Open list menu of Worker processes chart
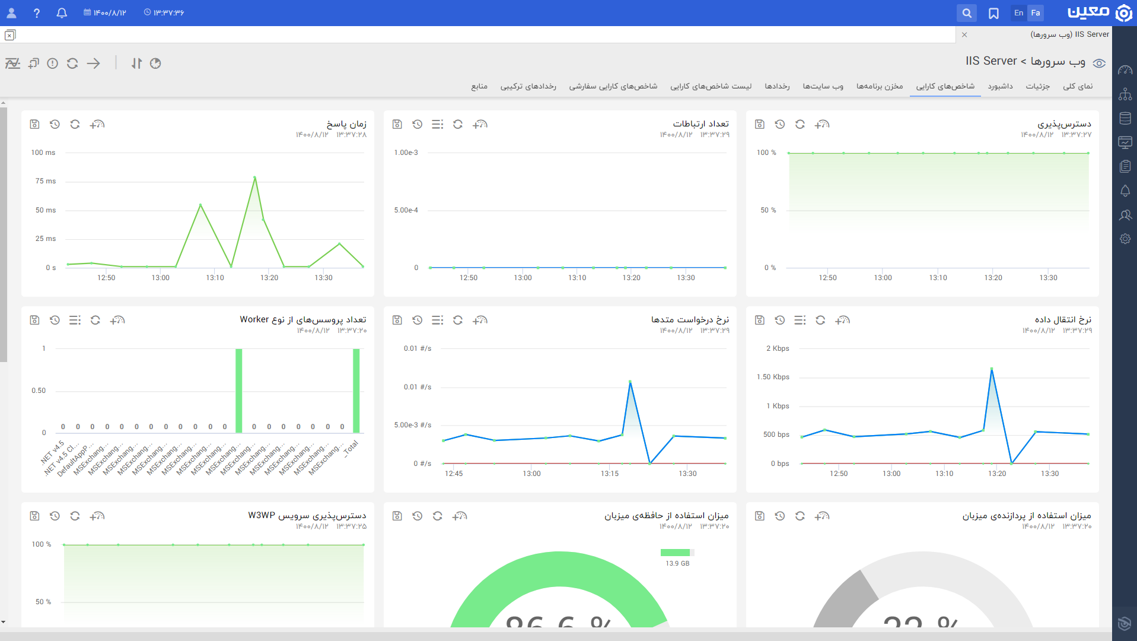 click(x=75, y=320)
